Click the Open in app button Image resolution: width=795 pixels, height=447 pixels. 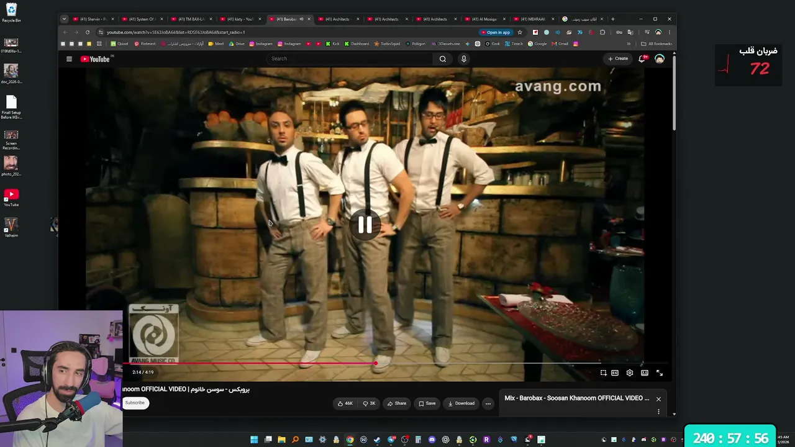tap(496, 32)
